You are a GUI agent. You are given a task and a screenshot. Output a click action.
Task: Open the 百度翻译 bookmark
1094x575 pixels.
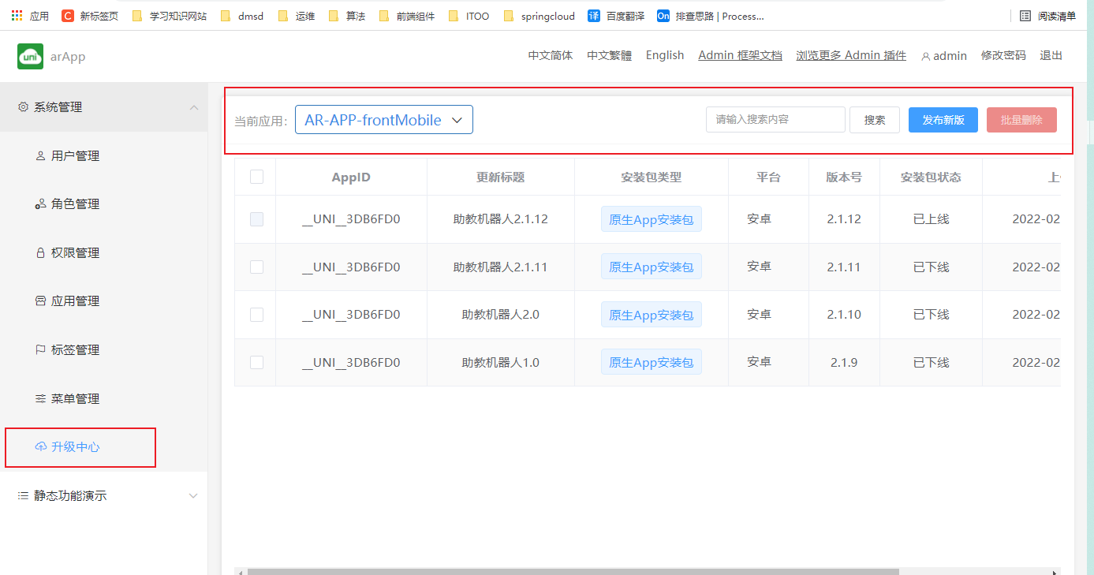click(x=616, y=16)
